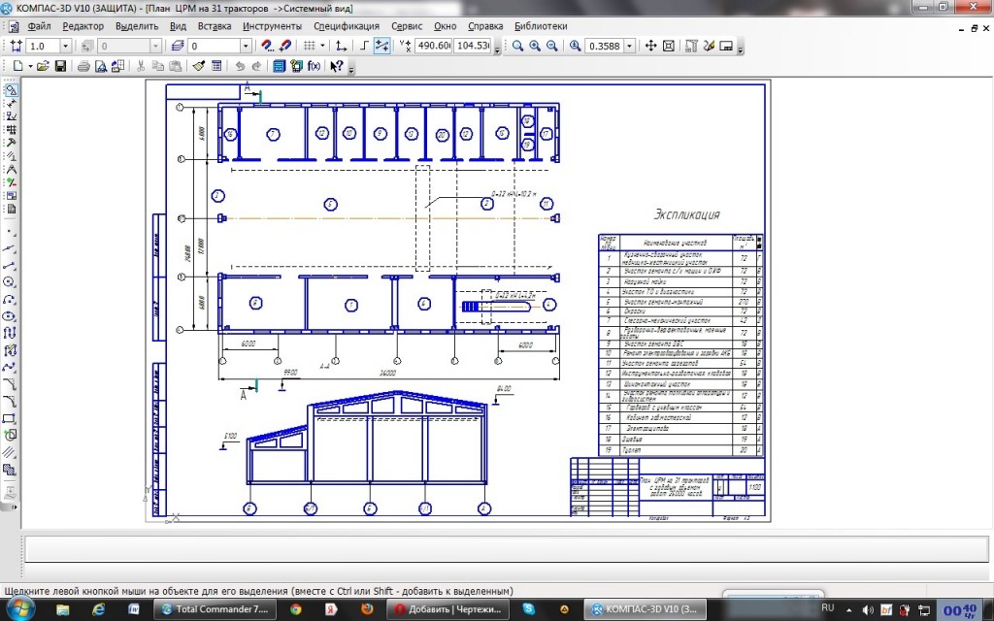This screenshot has height=621, width=994.
Task: Open the view scale 1.0 dropdown
Action: [66, 46]
